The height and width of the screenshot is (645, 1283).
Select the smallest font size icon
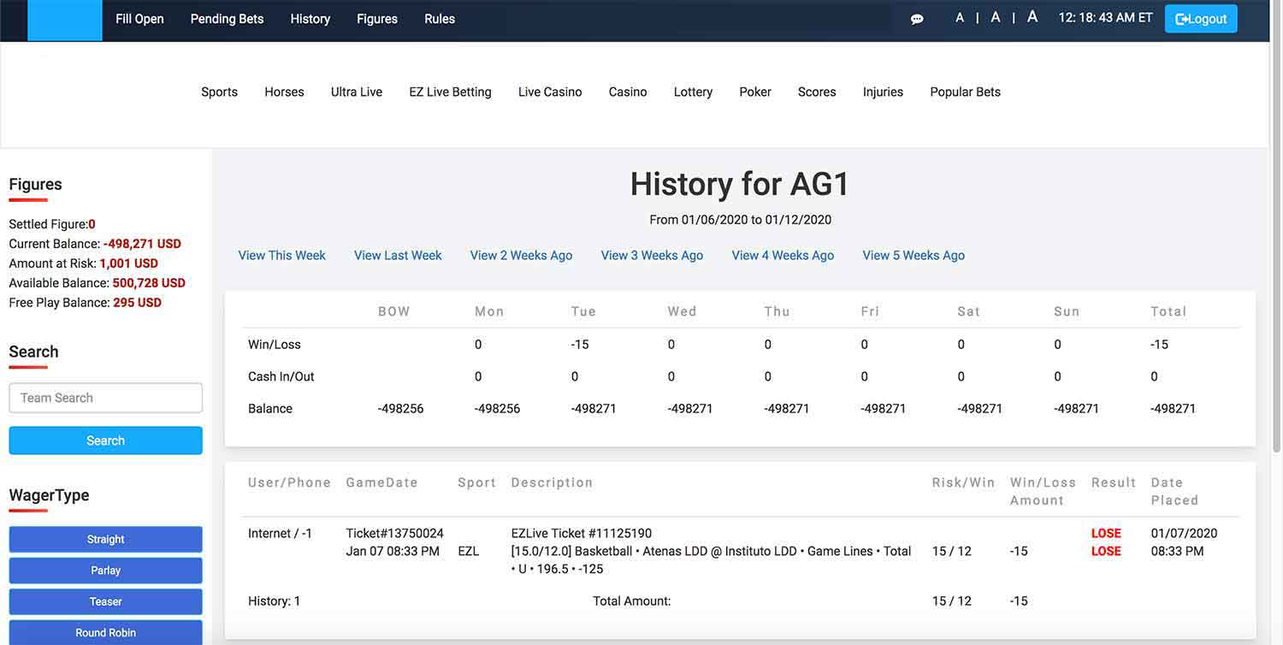[x=959, y=16]
